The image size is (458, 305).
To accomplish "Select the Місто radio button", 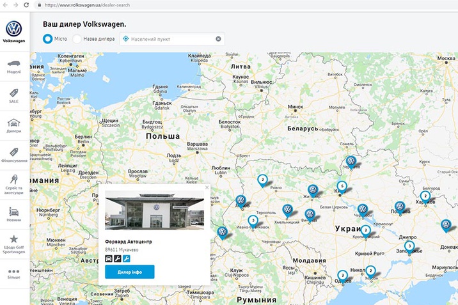I will tap(47, 39).
